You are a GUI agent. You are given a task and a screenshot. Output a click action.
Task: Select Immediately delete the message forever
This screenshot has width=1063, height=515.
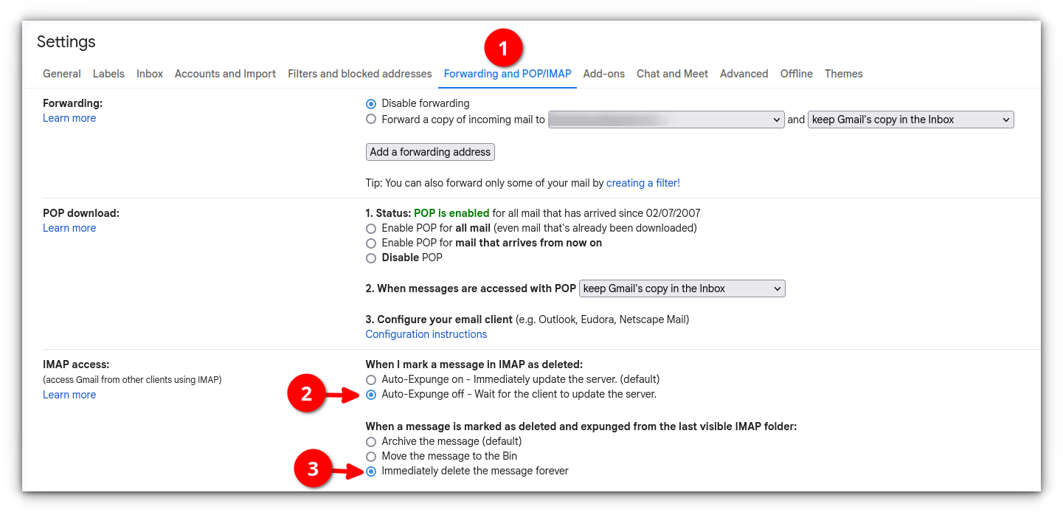pos(371,471)
